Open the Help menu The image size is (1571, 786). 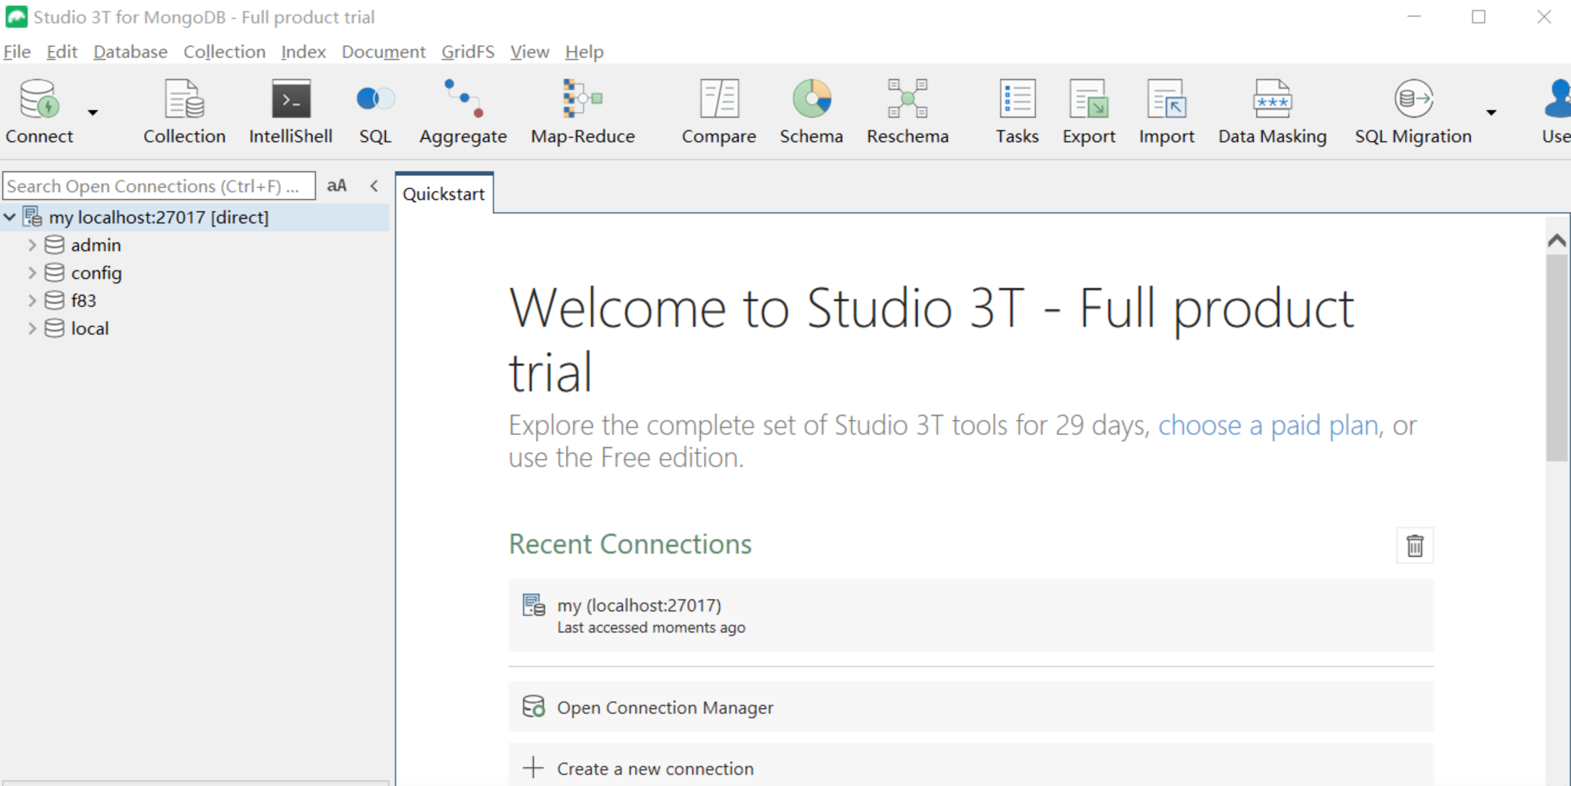(x=584, y=52)
